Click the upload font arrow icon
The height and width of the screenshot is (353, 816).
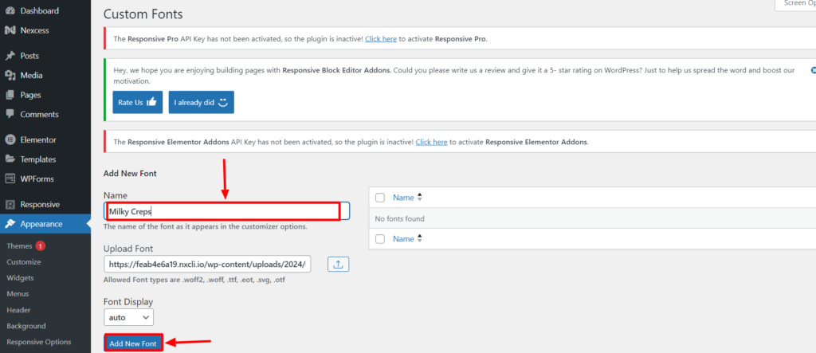pos(338,265)
